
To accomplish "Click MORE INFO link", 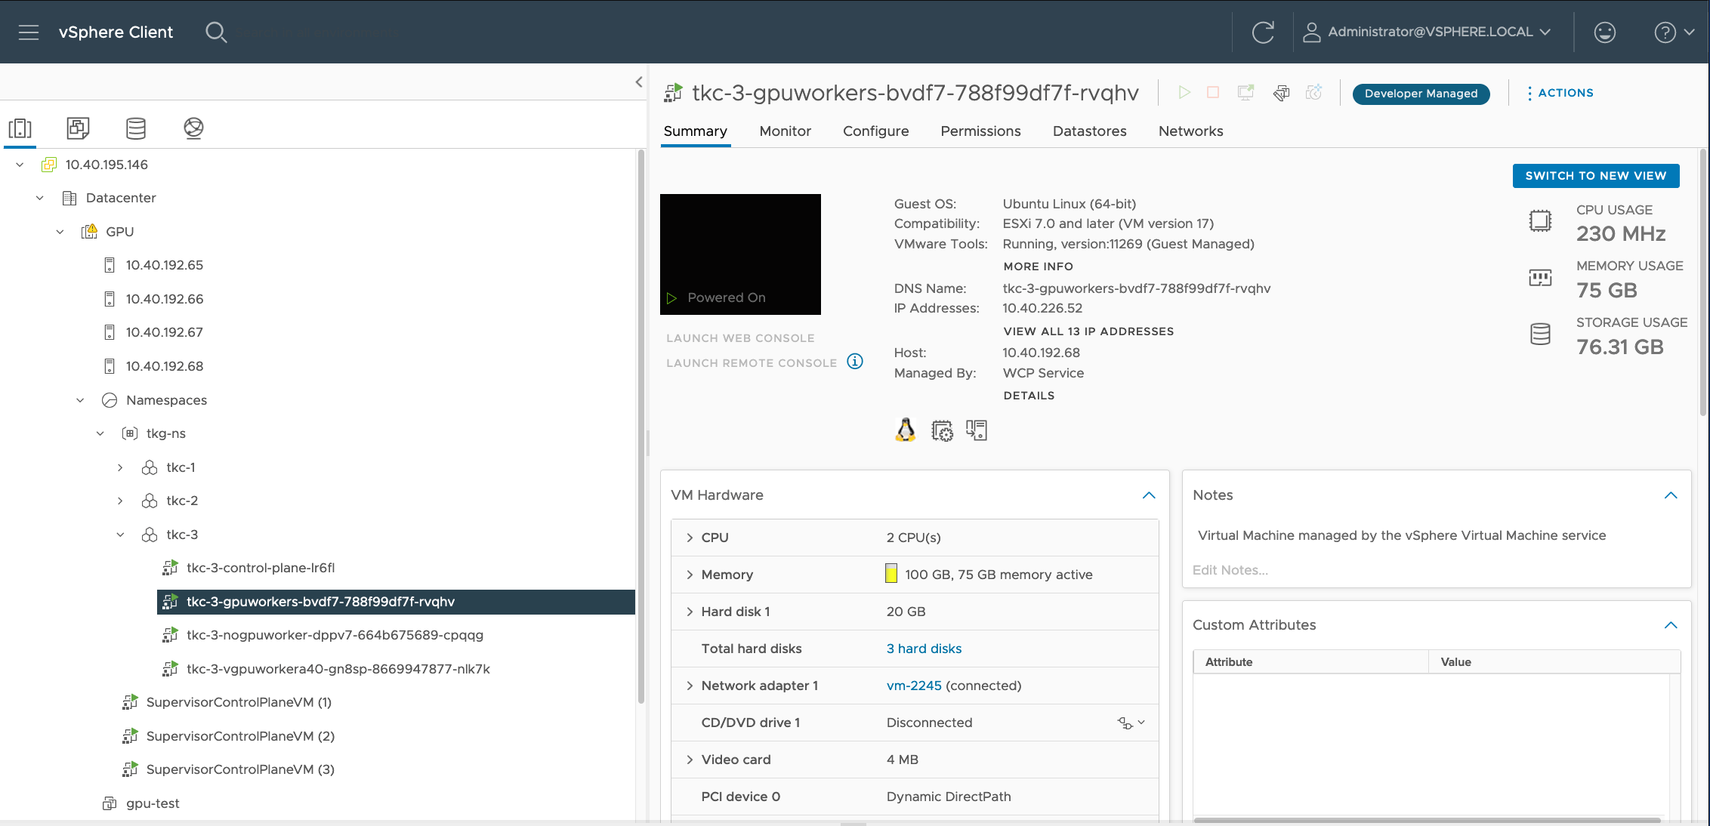I will [x=1039, y=267].
